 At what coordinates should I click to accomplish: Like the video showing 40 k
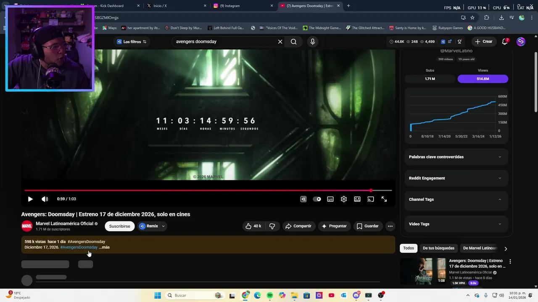253,226
